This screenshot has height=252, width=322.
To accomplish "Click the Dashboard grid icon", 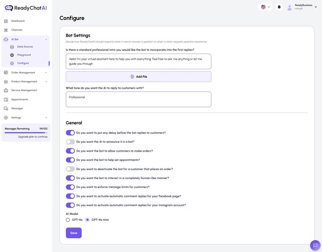I will tap(6, 21).
